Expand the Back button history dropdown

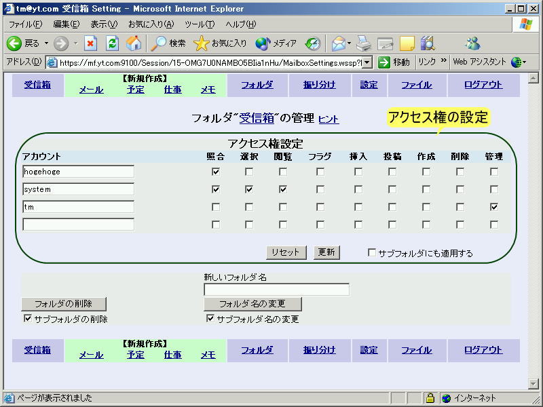tap(47, 43)
